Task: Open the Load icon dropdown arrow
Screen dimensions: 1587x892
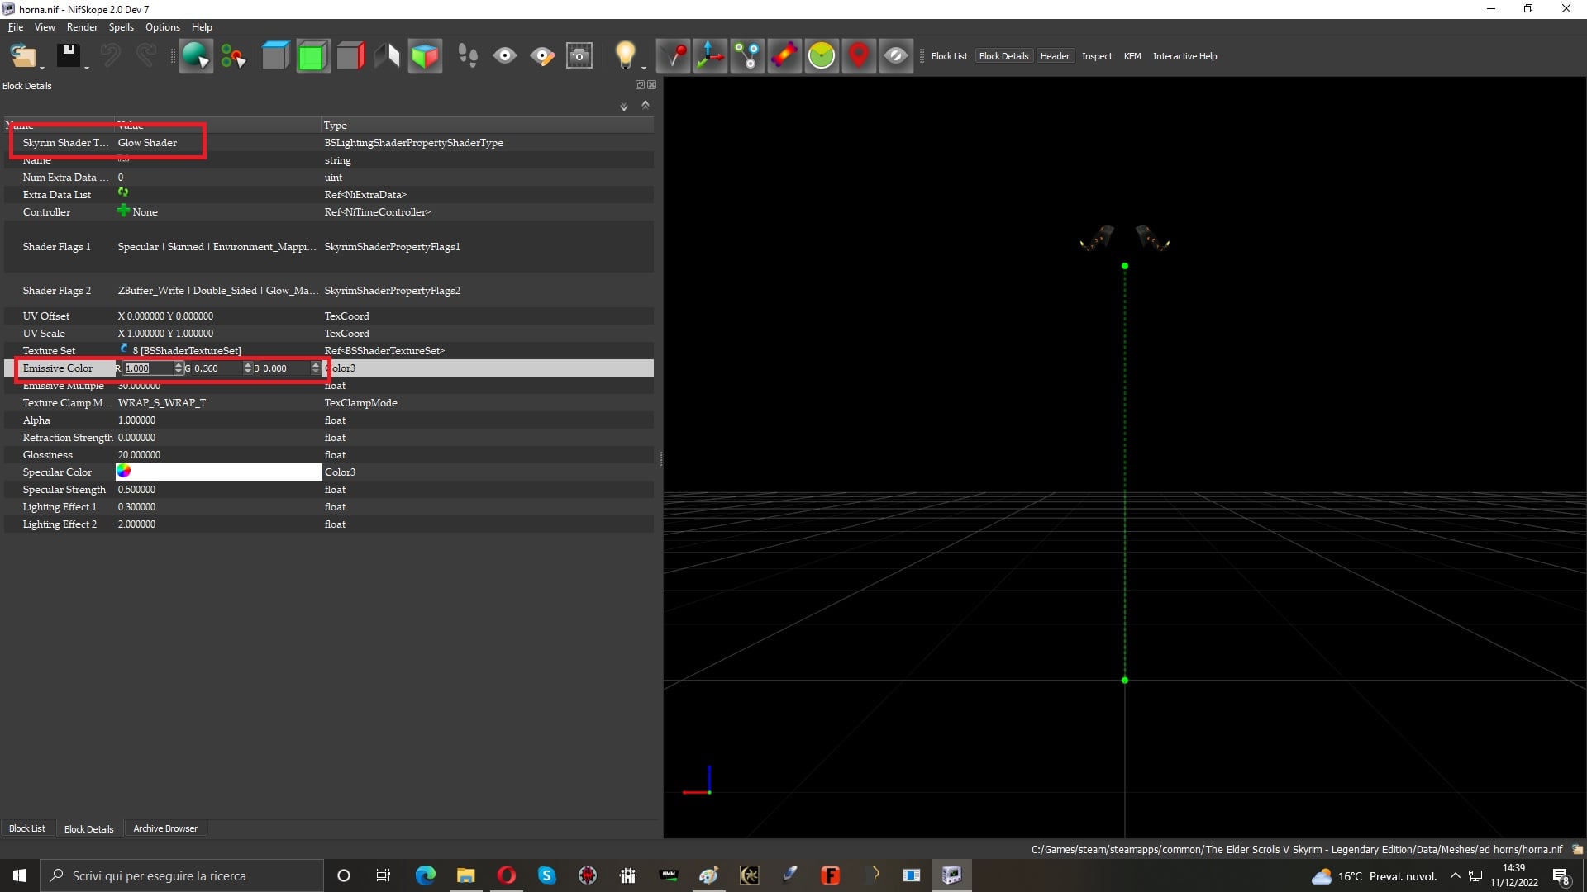Action: [x=41, y=67]
